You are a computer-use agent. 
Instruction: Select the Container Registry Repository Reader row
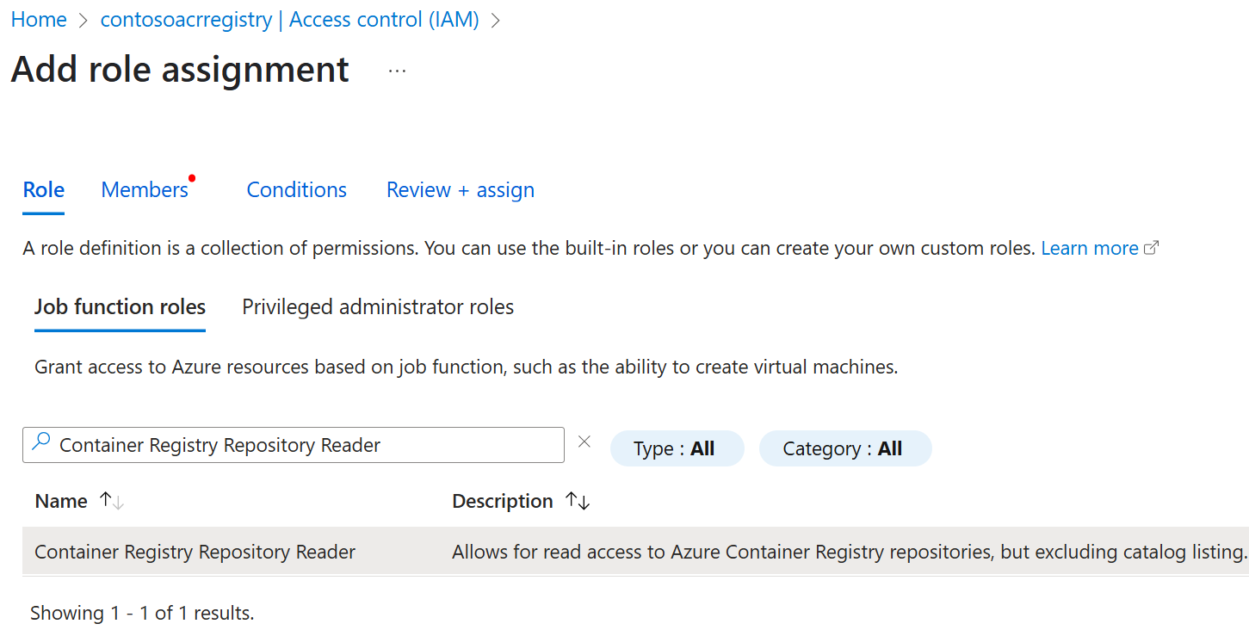coord(195,553)
